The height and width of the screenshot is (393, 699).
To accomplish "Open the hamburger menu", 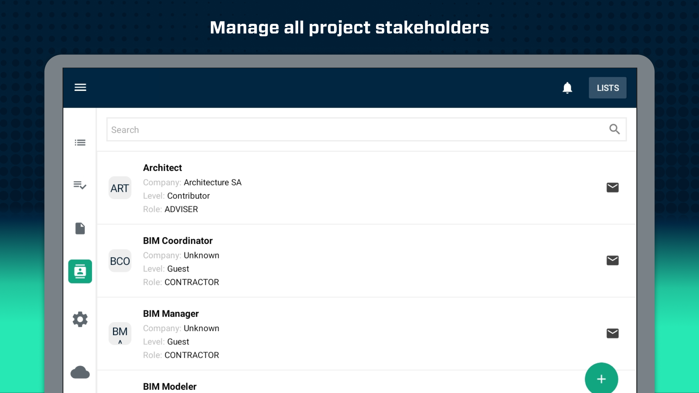I will (x=80, y=87).
